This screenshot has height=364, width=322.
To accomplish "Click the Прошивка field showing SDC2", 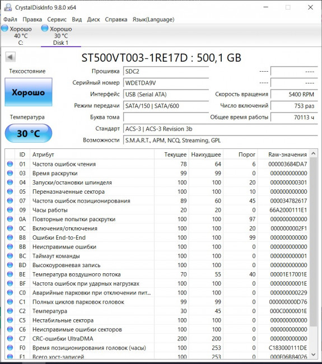I will [x=166, y=71].
